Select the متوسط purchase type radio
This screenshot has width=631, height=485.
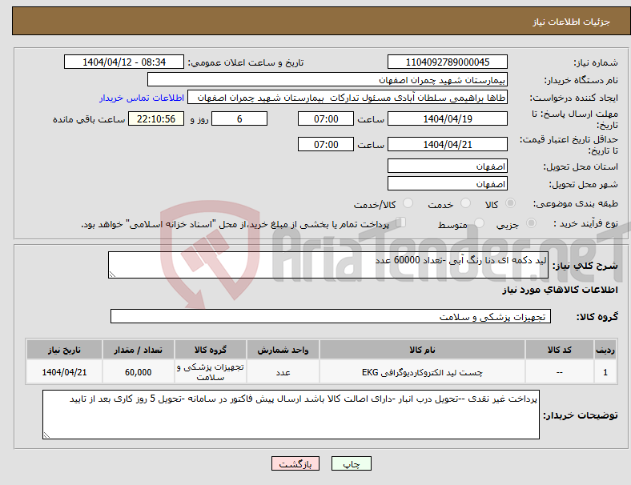[479, 222]
